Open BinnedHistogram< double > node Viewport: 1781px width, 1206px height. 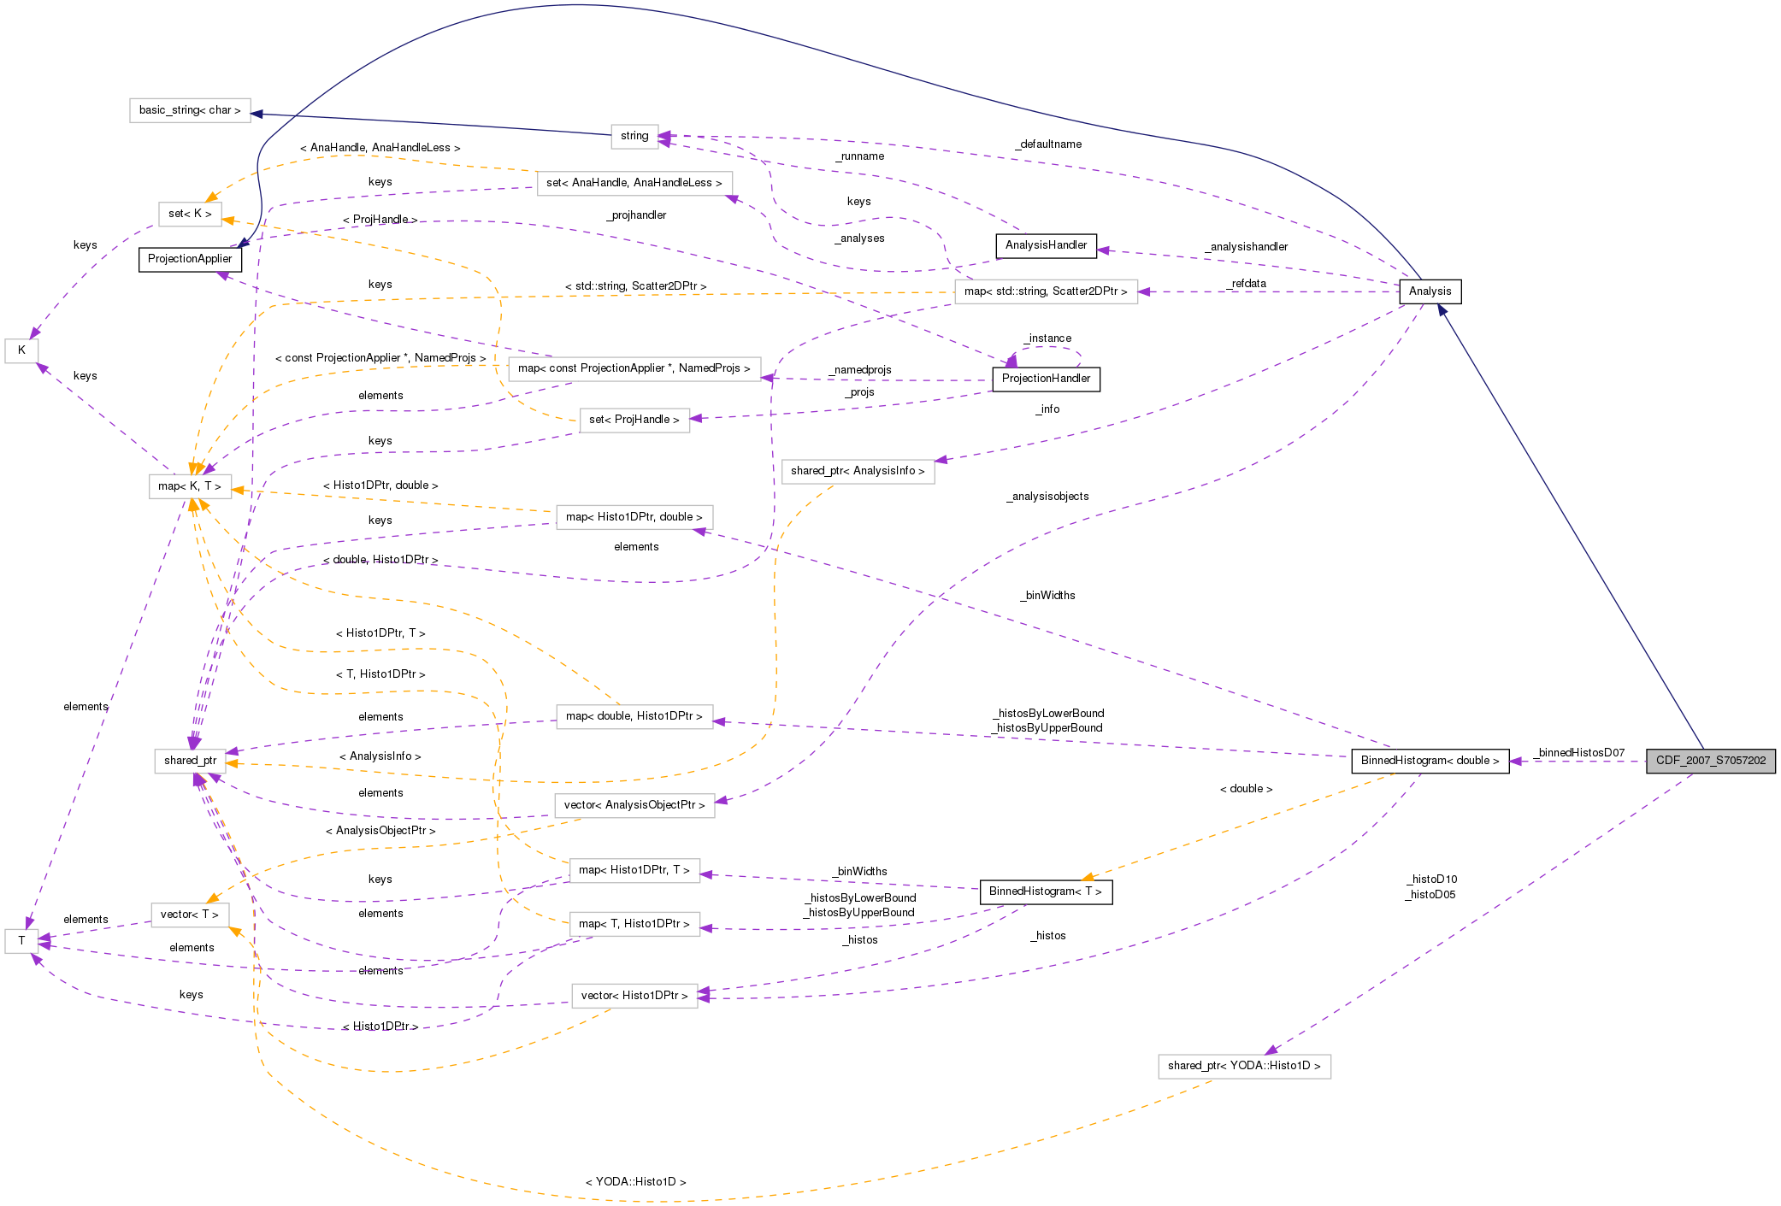tap(1430, 761)
